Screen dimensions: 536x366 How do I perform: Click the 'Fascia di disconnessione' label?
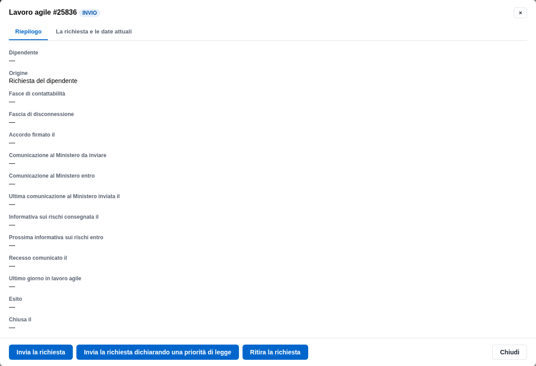coord(42,114)
